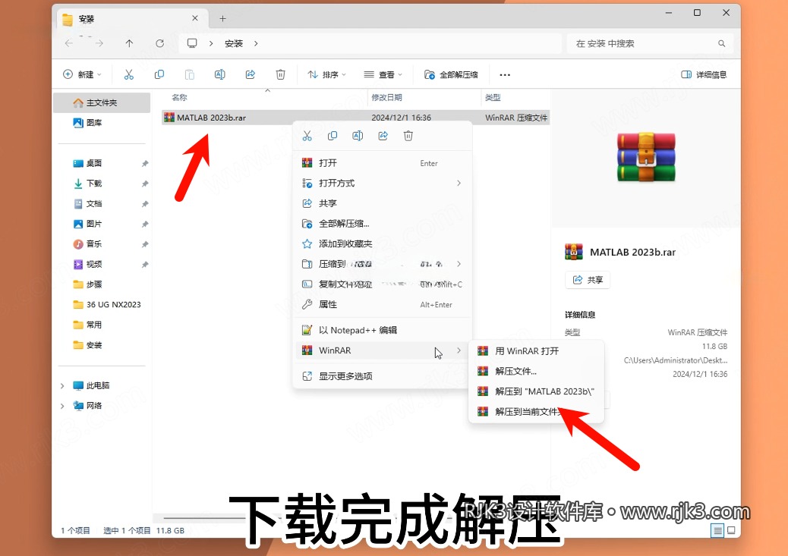Viewport: 788px width, 556px height.
Task: Open 音乐 in sidebar
Action: pyautogui.click(x=102, y=244)
